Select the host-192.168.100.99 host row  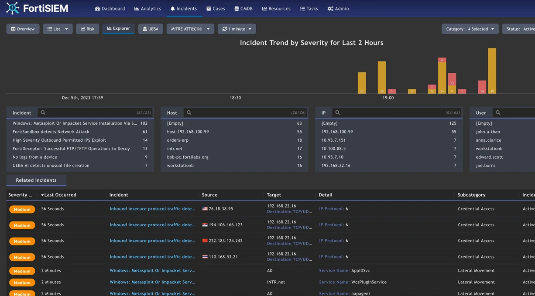pos(188,132)
